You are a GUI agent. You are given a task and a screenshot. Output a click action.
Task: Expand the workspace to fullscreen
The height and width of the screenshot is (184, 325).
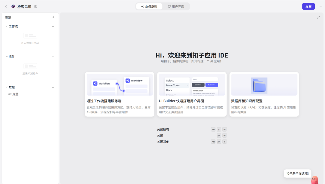pos(318,17)
